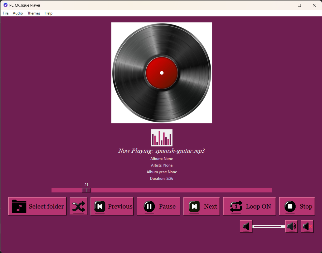Click the Duration: 2:26 label

tap(162, 178)
